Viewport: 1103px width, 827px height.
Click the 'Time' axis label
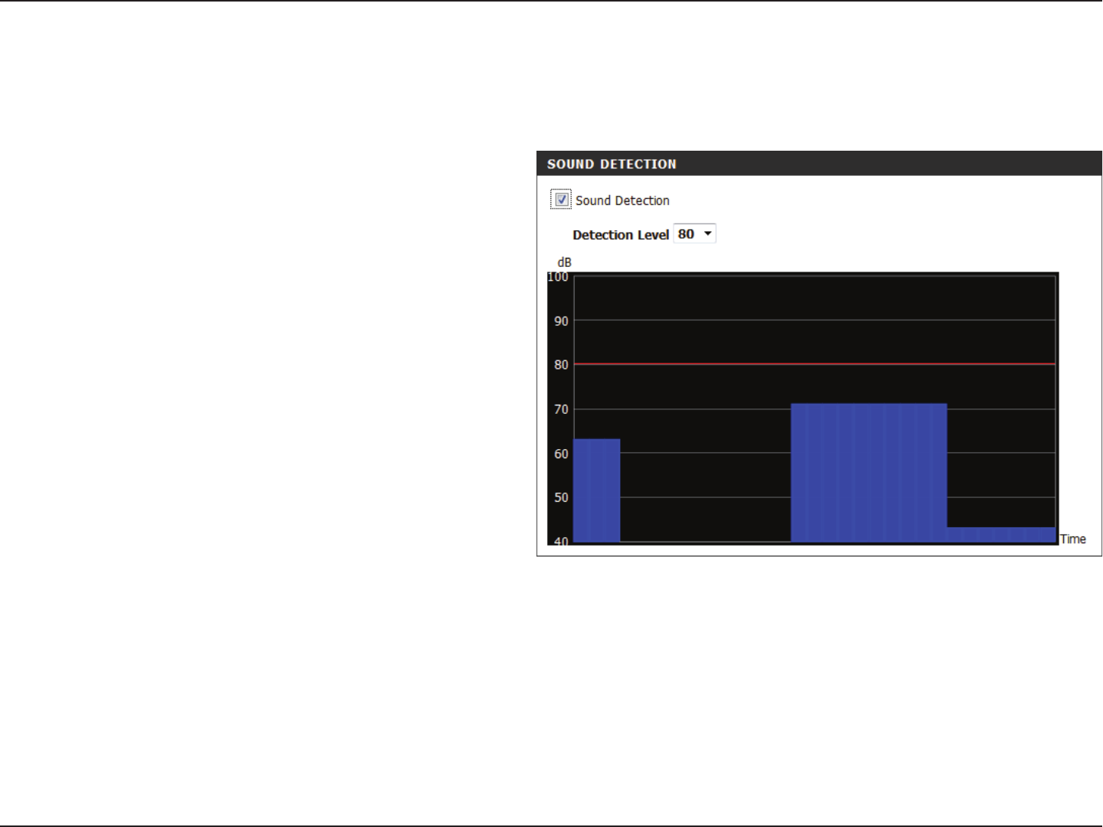point(1072,539)
